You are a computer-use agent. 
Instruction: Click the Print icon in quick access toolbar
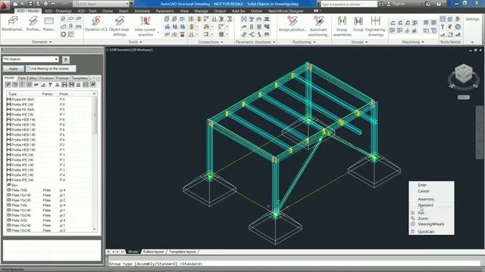45,4
